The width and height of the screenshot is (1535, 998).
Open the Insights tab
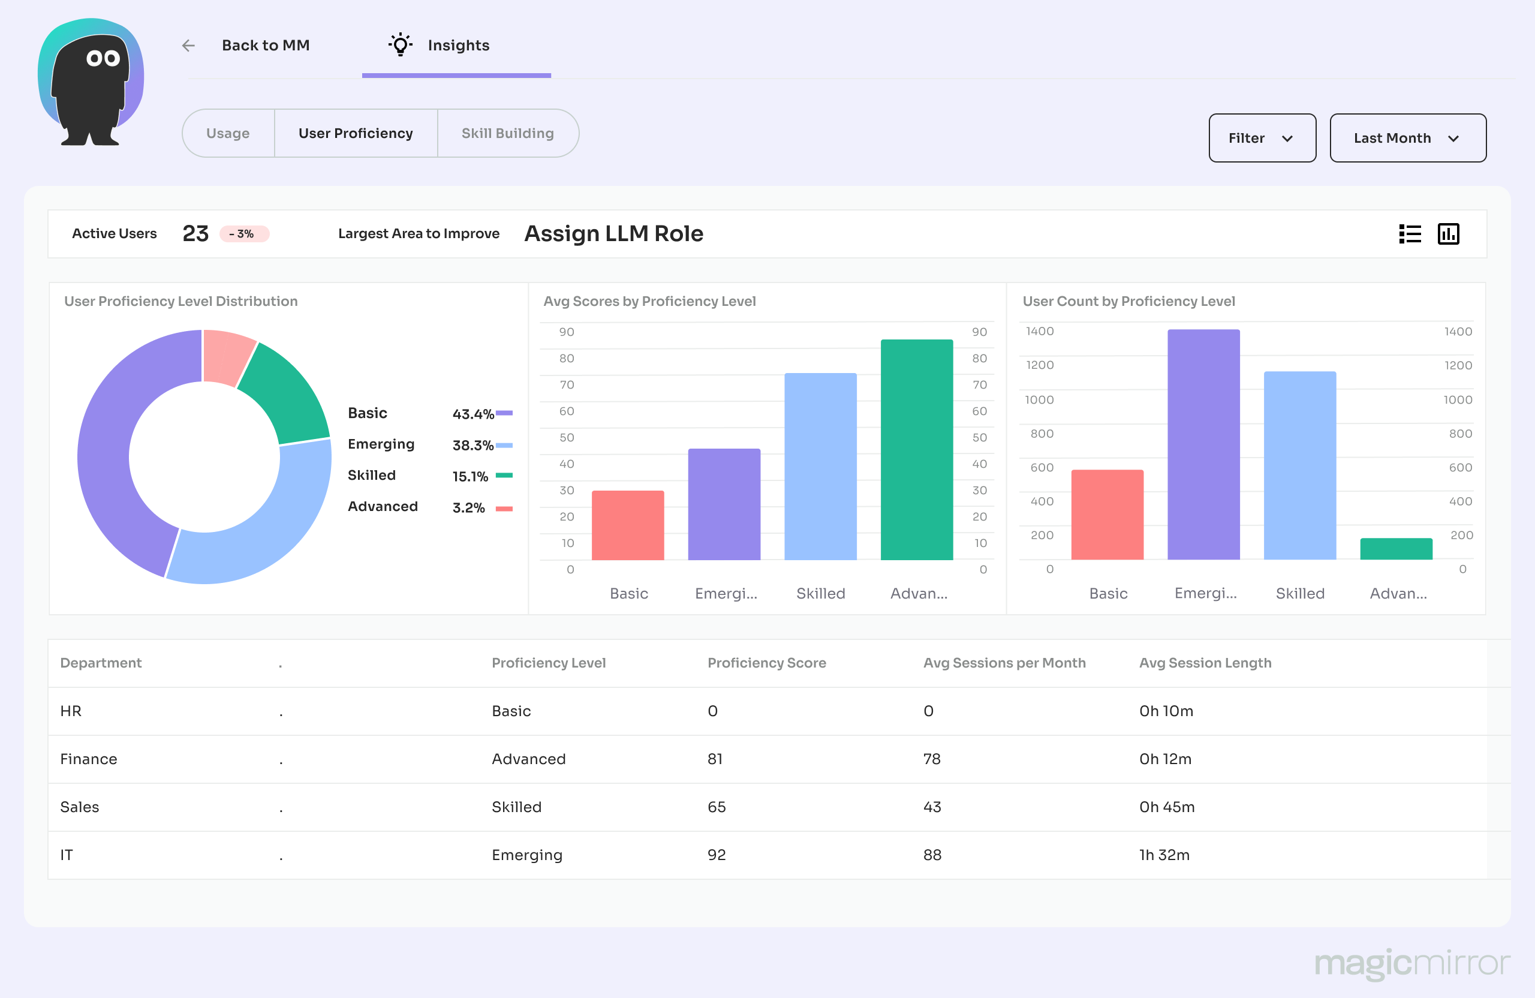tap(458, 45)
